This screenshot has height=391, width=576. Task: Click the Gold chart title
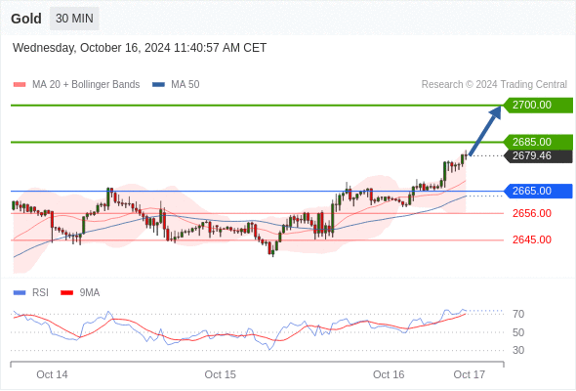click(x=26, y=19)
